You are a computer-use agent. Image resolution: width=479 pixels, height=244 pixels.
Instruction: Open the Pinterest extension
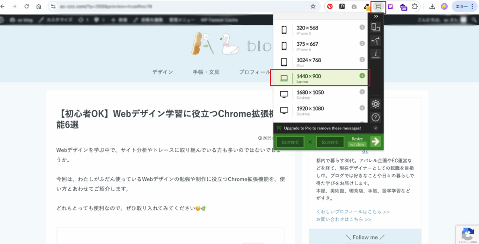tap(330, 7)
